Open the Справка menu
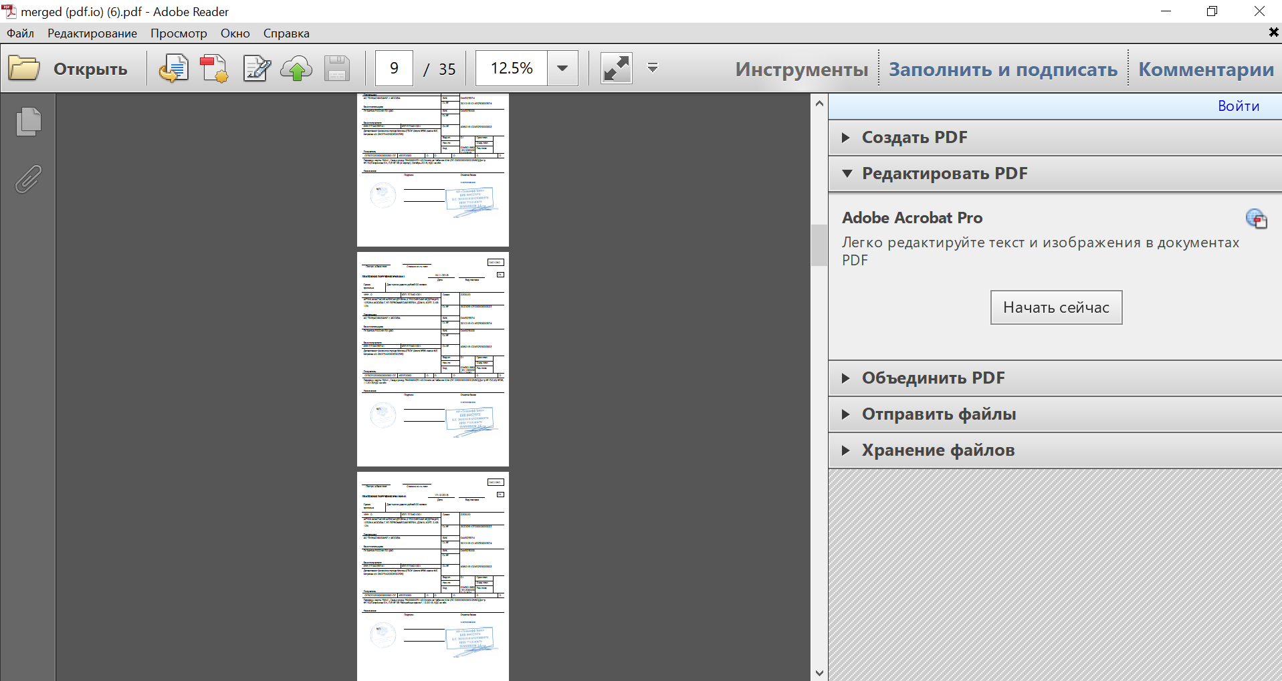The width and height of the screenshot is (1282, 681). 286,33
